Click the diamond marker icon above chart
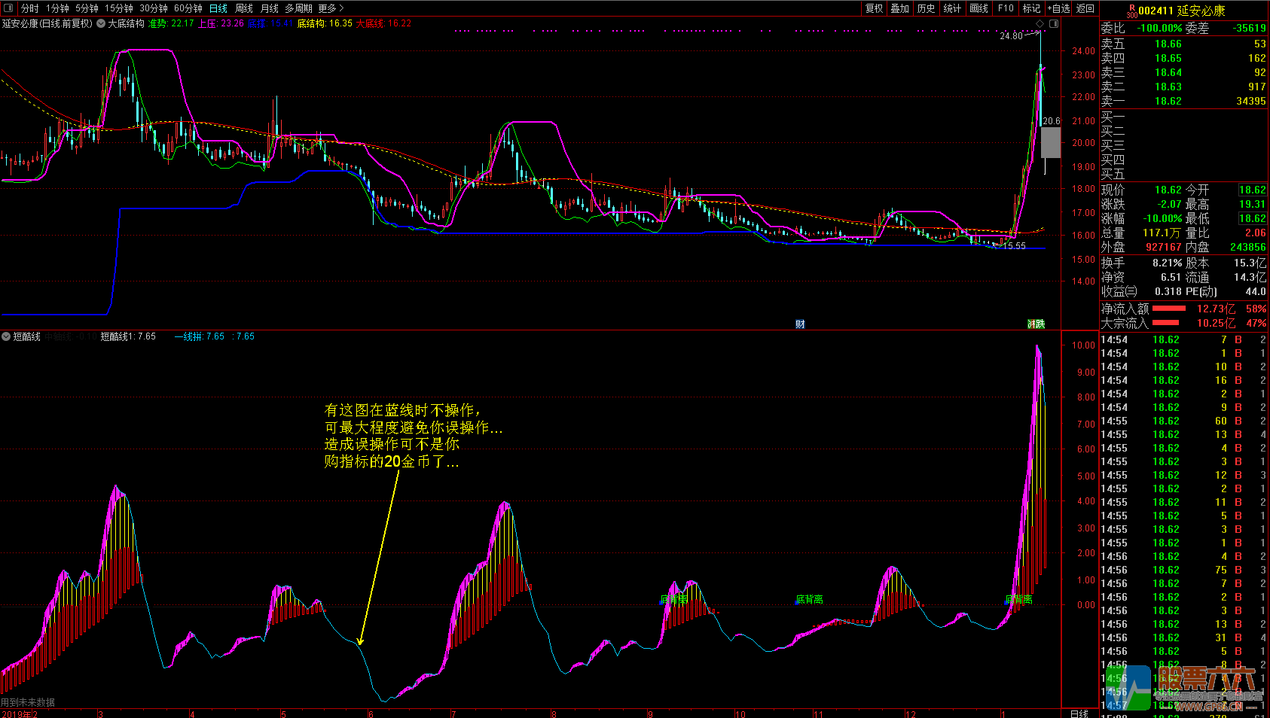The width and height of the screenshot is (1270, 718). (x=1040, y=24)
